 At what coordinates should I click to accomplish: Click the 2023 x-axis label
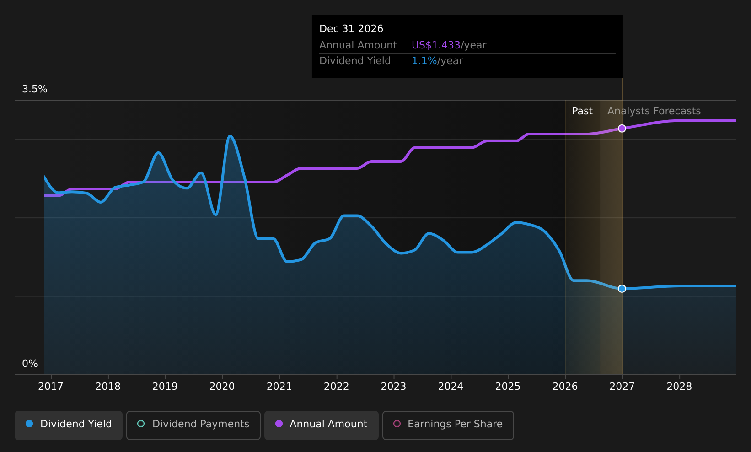(394, 387)
